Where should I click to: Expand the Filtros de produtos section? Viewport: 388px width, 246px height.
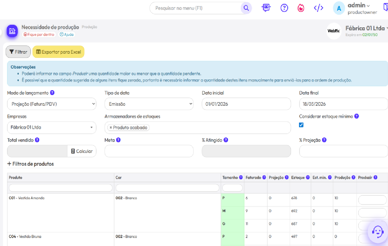click(x=30, y=164)
